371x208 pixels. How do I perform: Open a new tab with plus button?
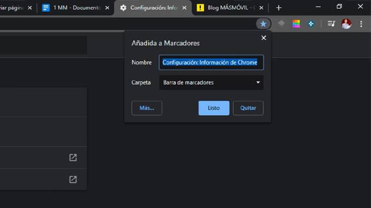click(x=278, y=8)
